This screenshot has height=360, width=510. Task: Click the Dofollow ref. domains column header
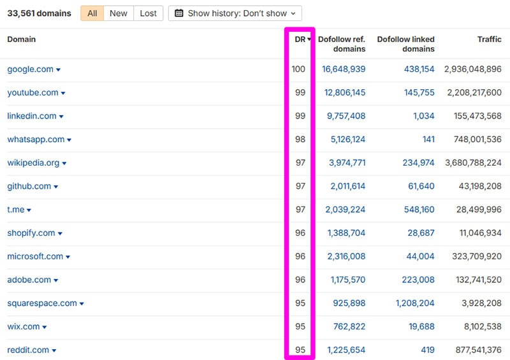[342, 44]
